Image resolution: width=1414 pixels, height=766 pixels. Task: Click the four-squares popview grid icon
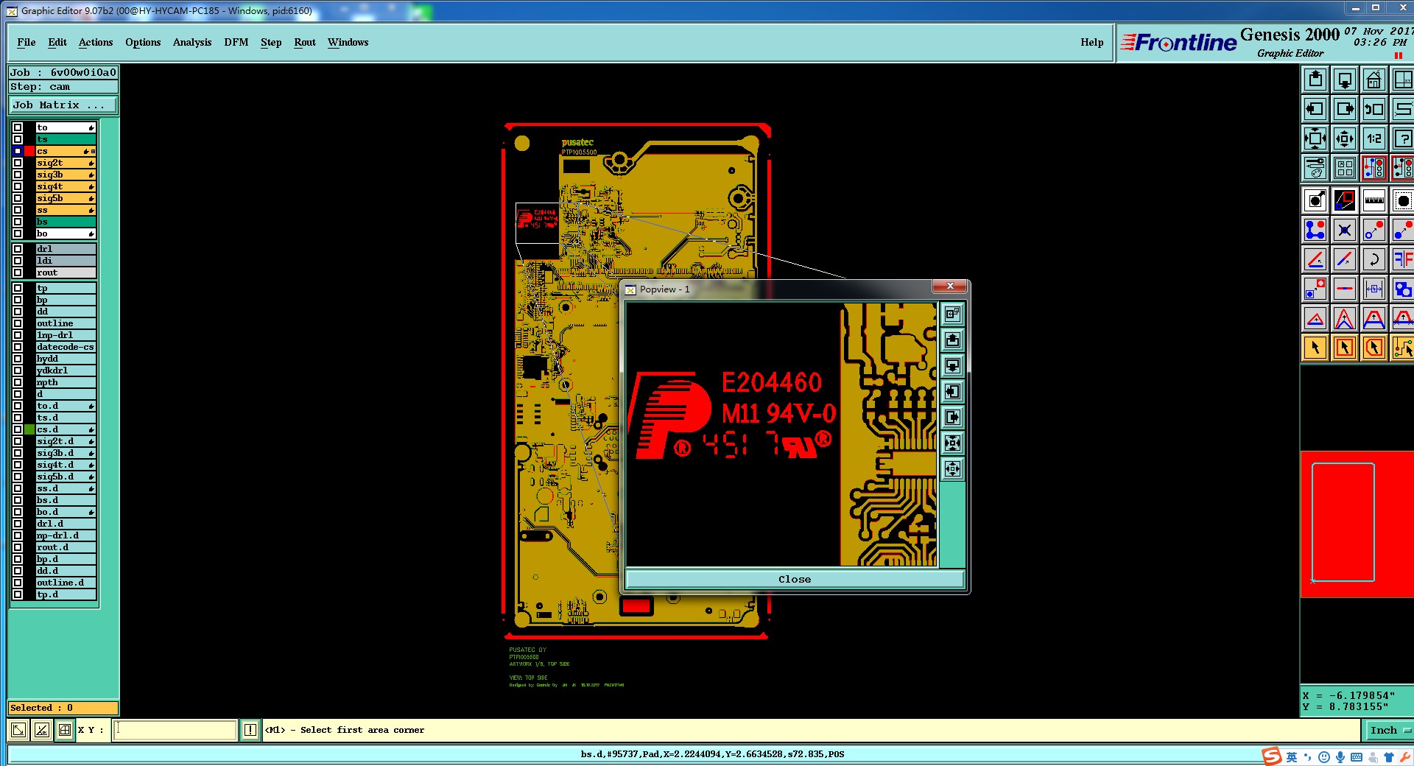coord(1345,168)
